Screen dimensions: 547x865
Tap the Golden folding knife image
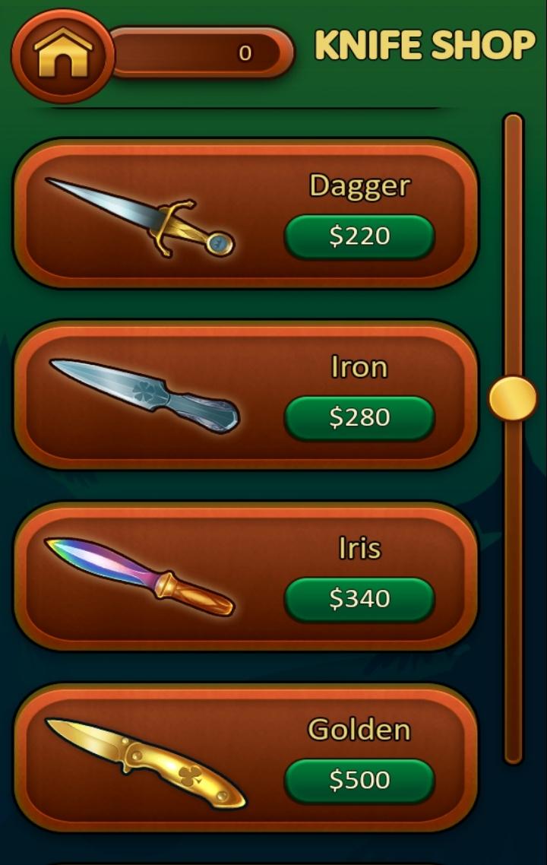point(146,763)
